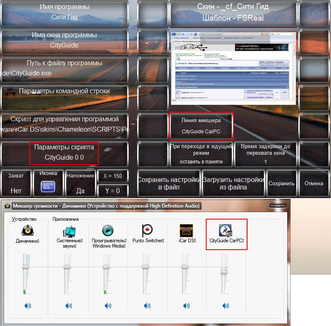Screen dimensions: 331x326
Task: Mute CityGuide CarPC volume
Action: click(x=226, y=305)
